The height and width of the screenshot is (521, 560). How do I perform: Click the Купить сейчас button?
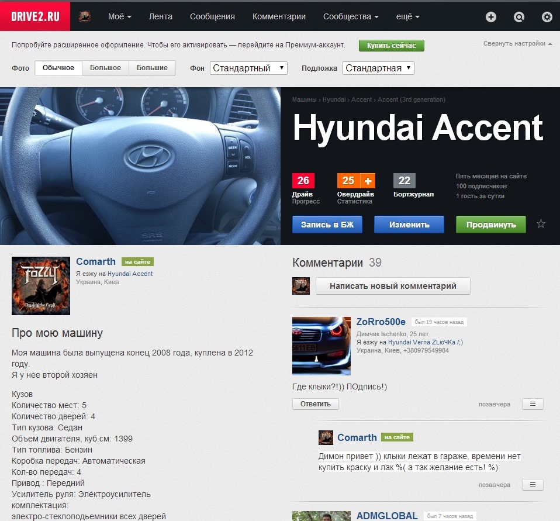pos(392,46)
